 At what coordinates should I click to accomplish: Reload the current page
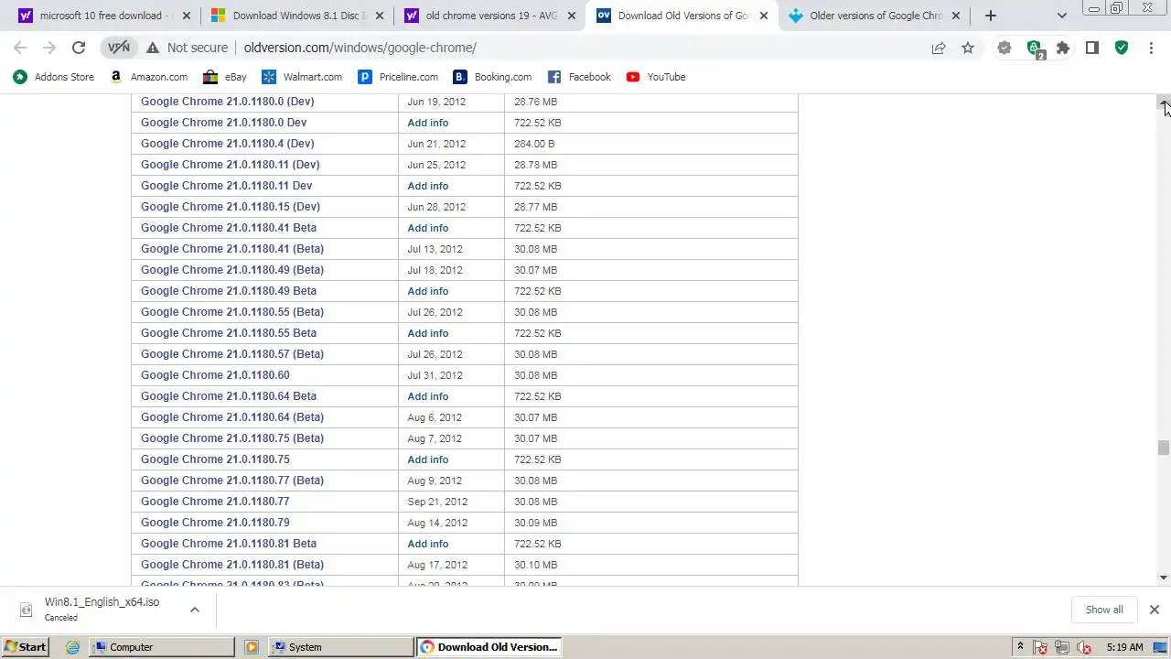pyautogui.click(x=79, y=48)
